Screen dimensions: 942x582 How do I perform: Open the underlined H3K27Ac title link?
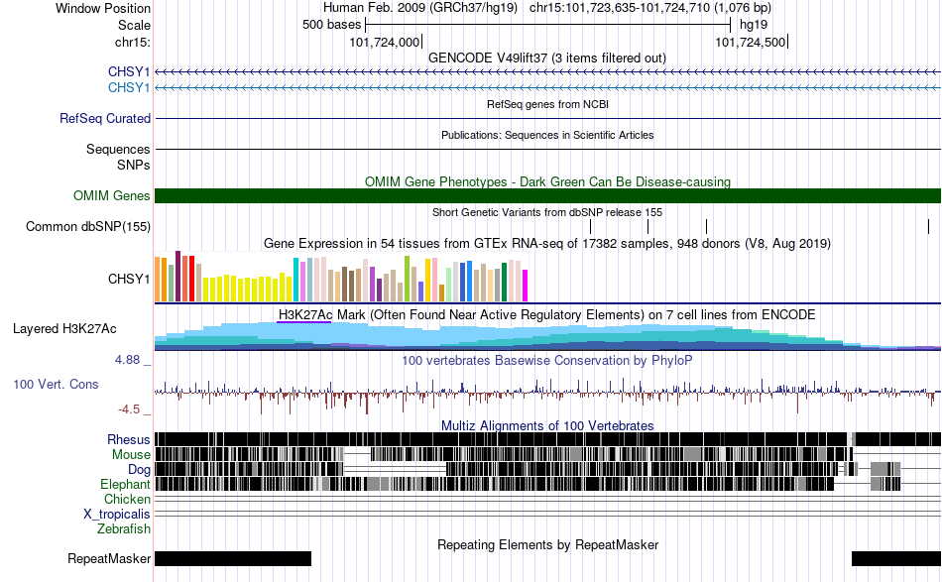coord(304,314)
